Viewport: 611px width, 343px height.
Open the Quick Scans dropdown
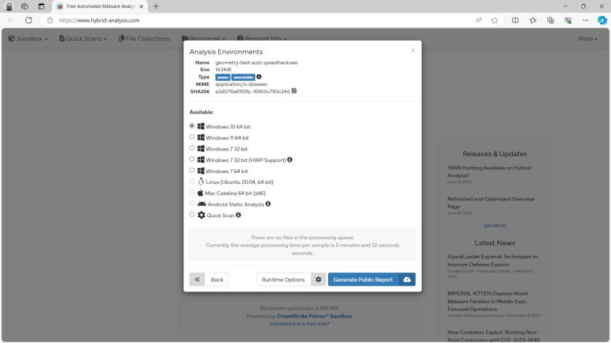point(83,39)
